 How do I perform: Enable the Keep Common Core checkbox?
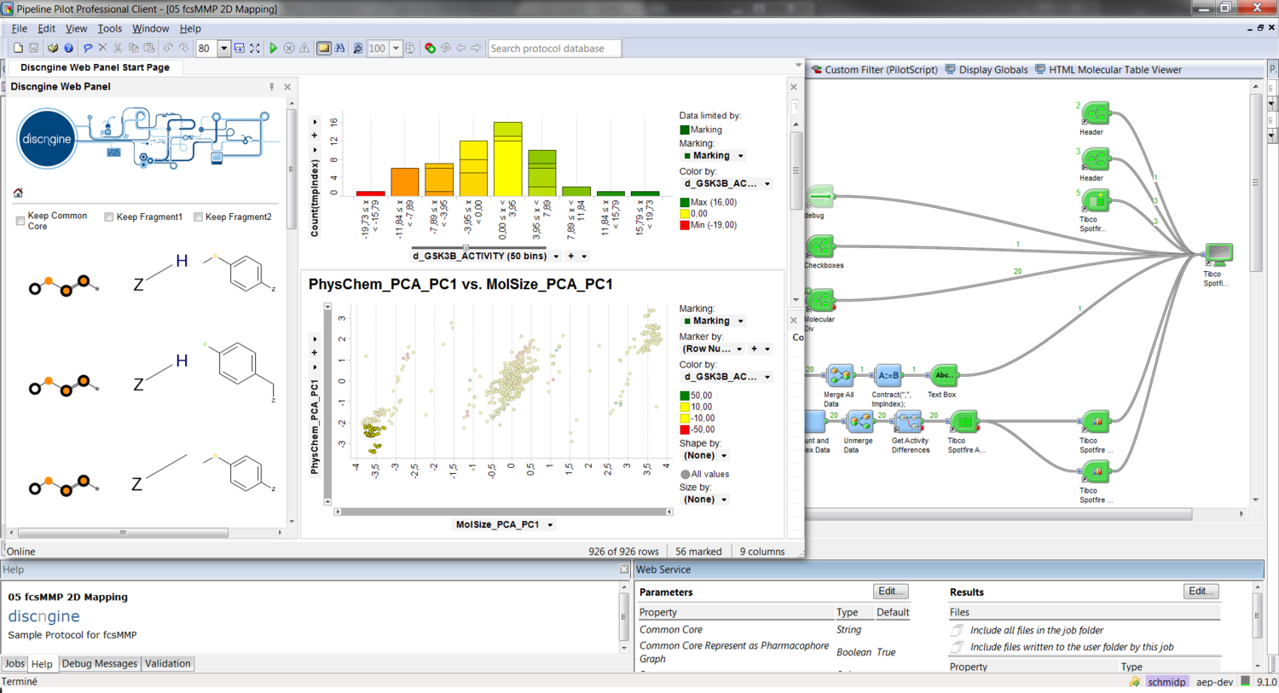20,221
